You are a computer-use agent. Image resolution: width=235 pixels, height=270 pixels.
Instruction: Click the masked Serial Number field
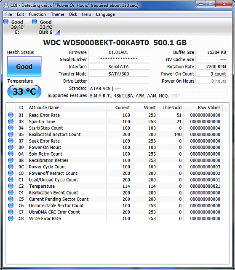[118, 59]
